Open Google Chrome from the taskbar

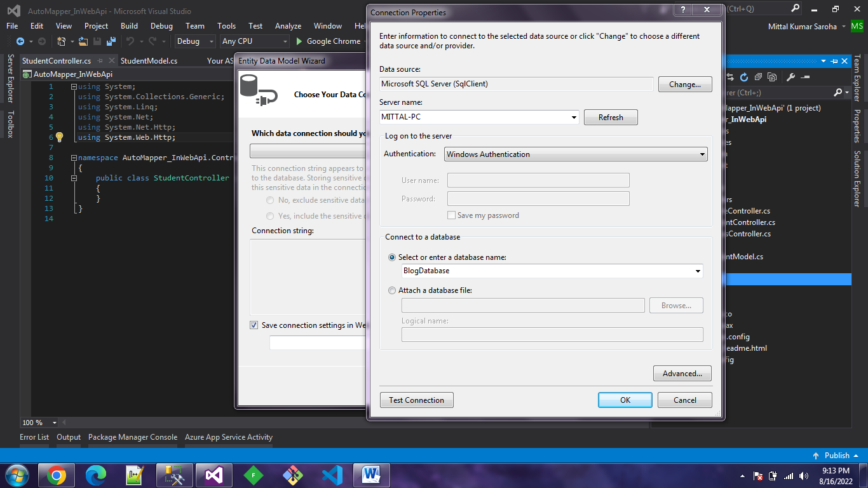[56, 475]
